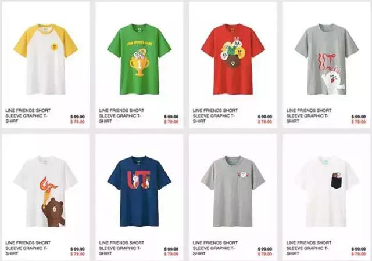
Task: Click the crossed-out price of navy shirt
Action: coord(171,249)
